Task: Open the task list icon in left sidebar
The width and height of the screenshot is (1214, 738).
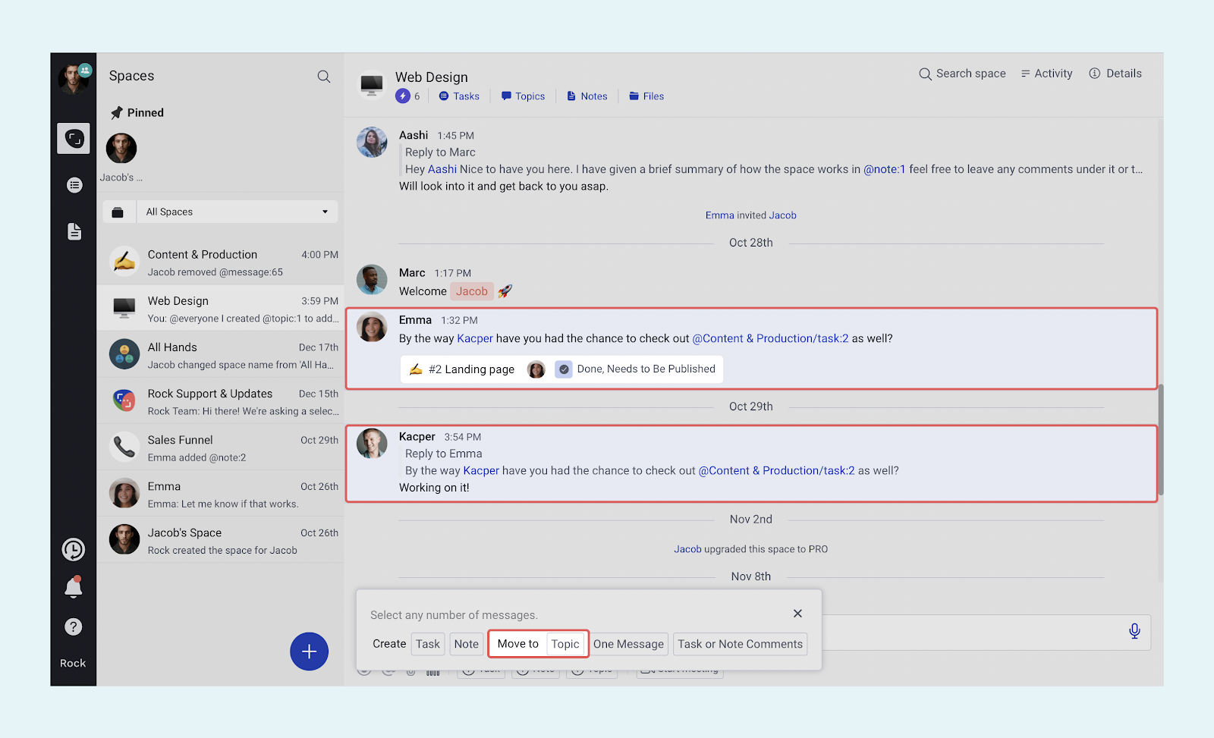Action: tap(74, 185)
